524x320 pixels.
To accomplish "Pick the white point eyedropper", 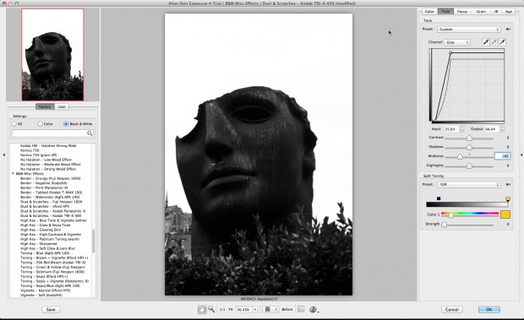I will point(502,42).
